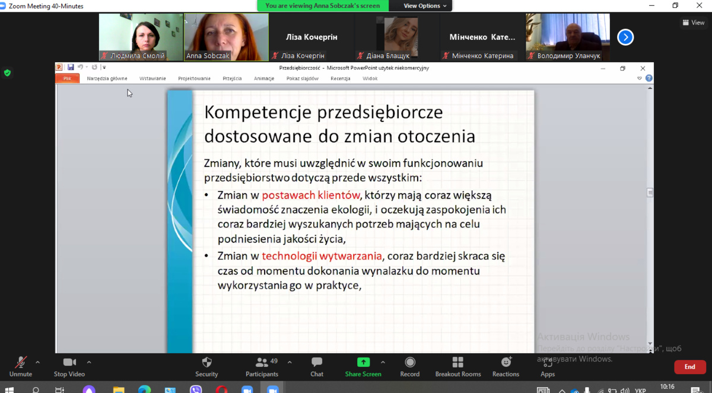Open the Participants panel
The height and width of the screenshot is (393, 712).
pos(262,367)
